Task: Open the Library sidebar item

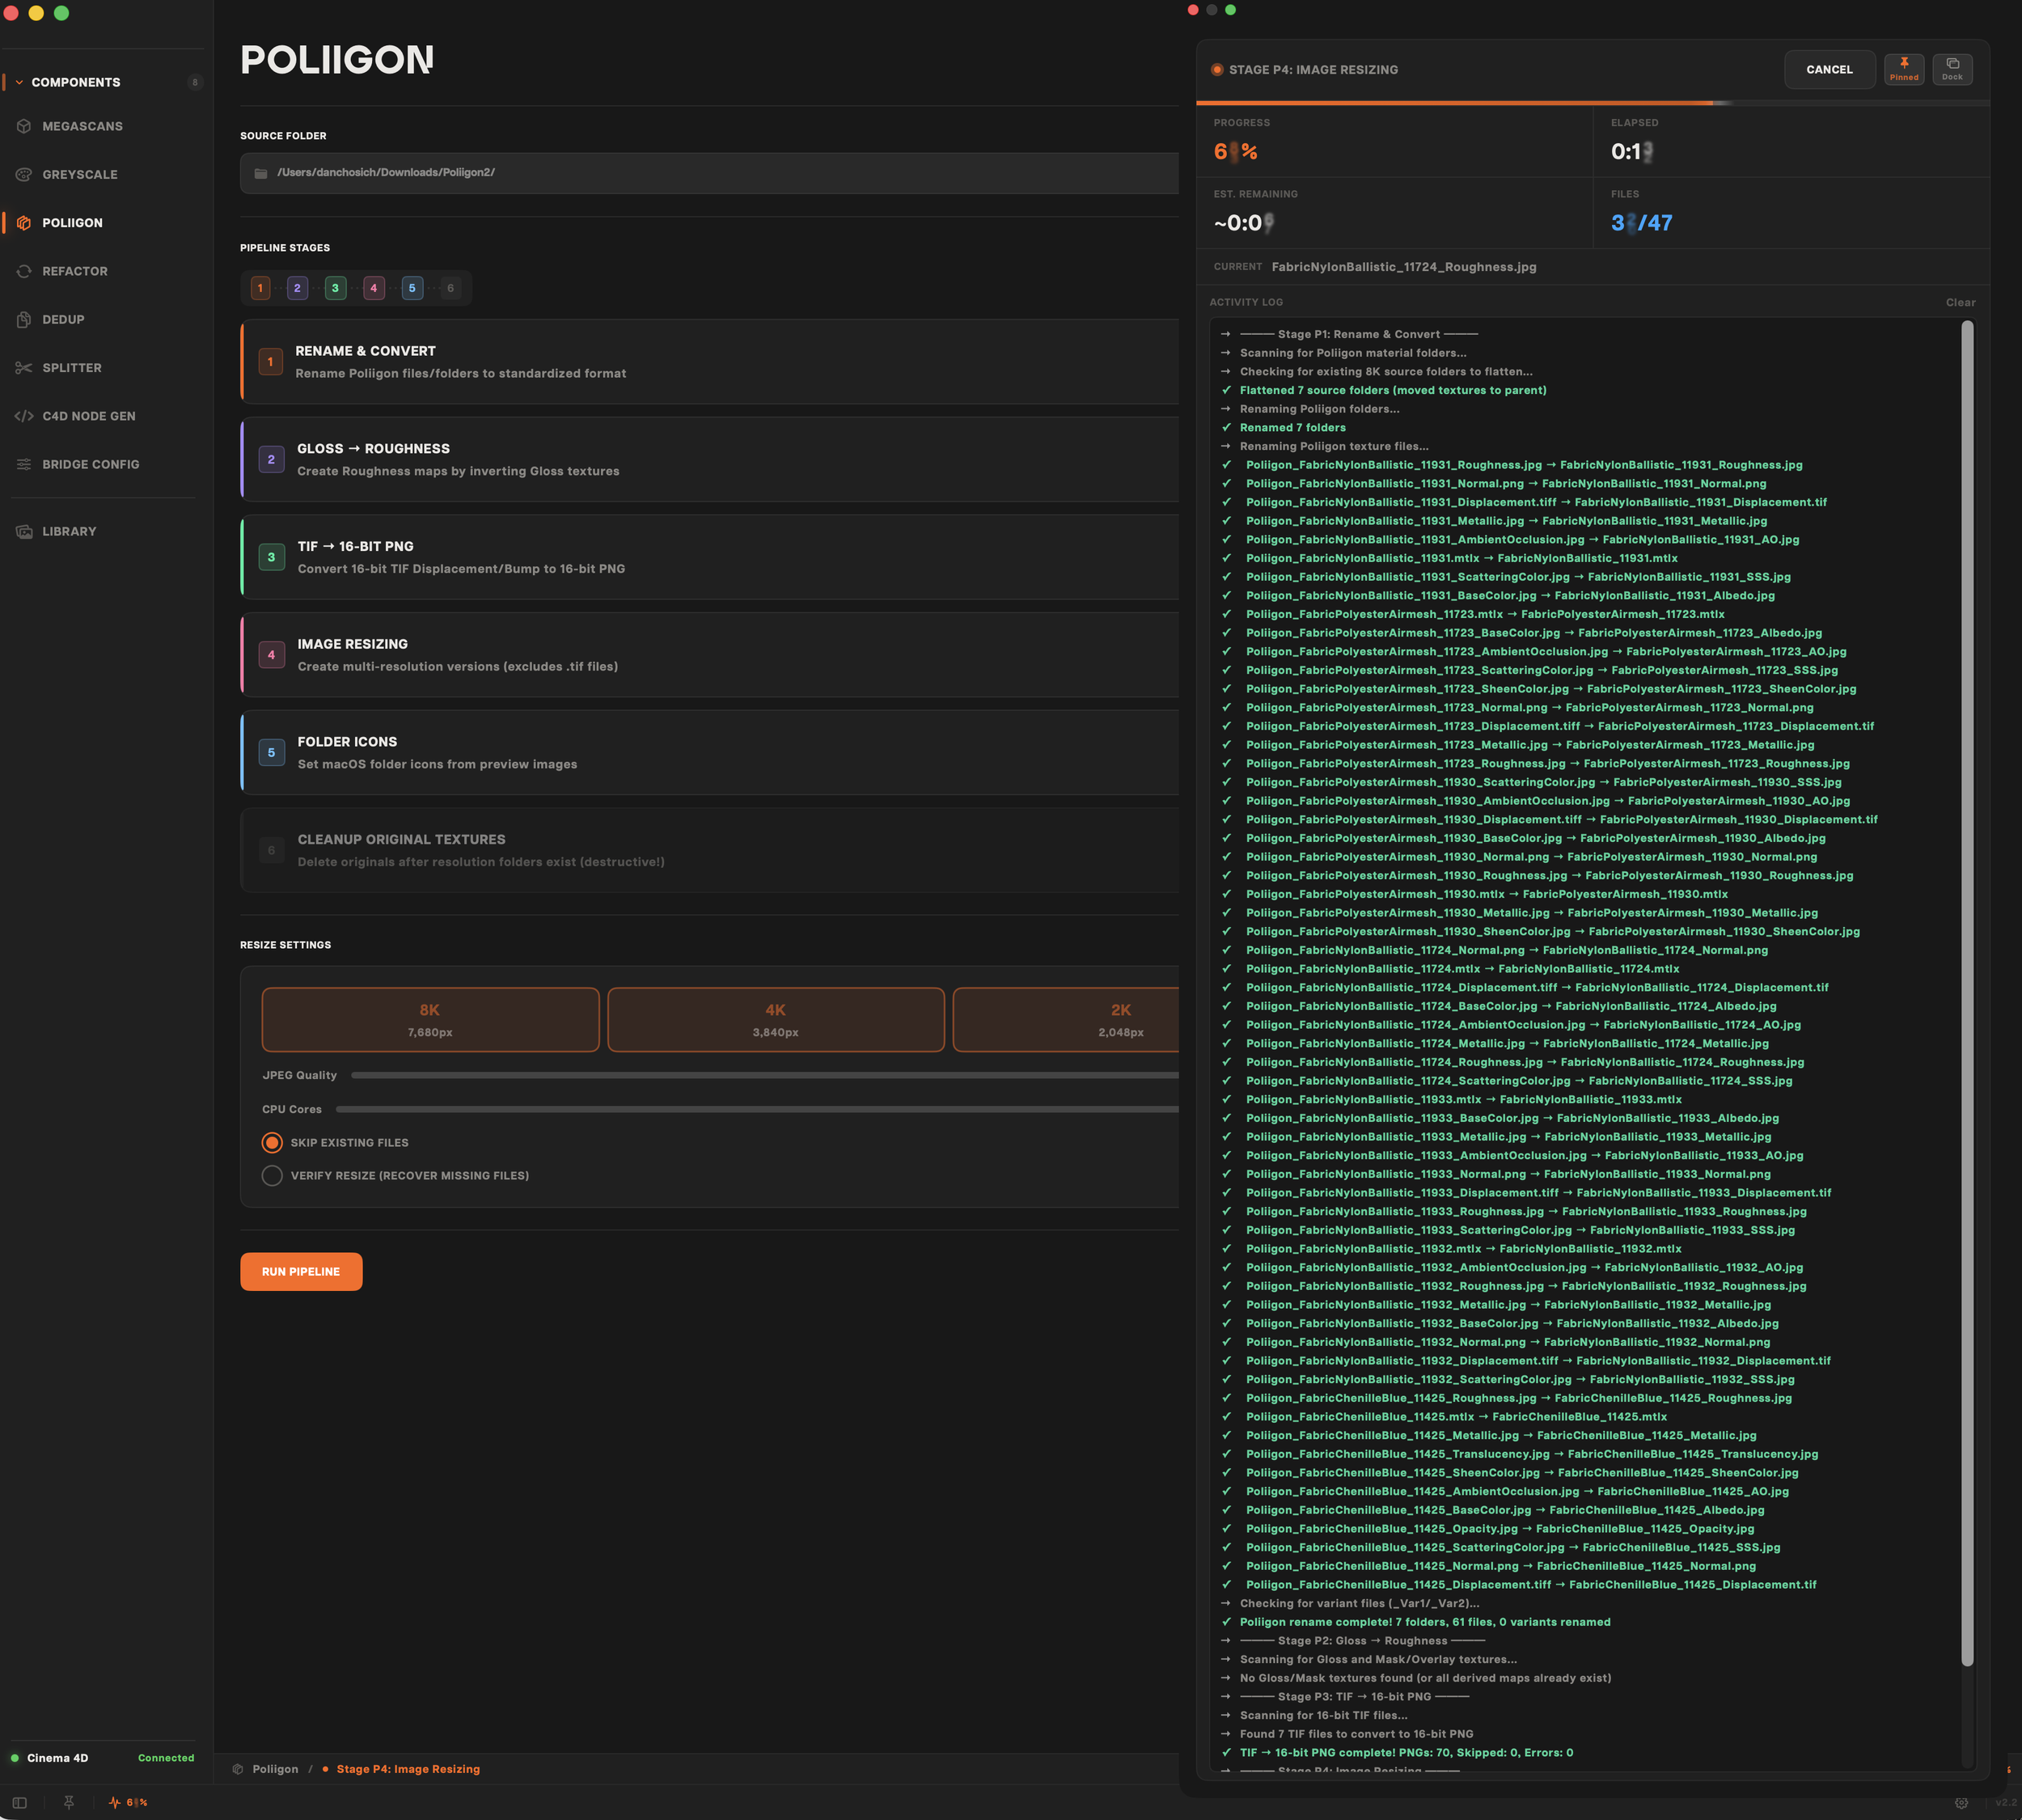Action: point(69,531)
